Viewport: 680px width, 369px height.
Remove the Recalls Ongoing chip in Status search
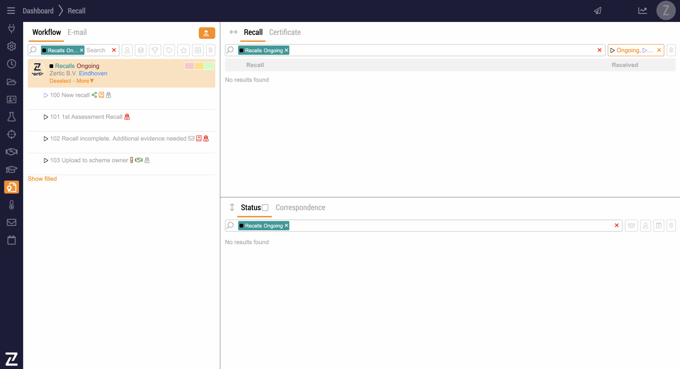click(286, 225)
